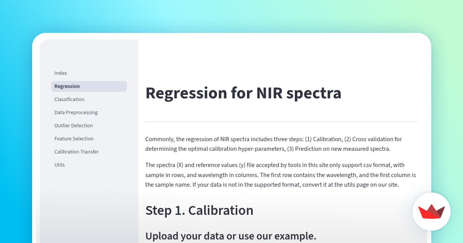Click the horizontal divider below the title
Screen dimensions: 463x243
(x=281, y=121)
